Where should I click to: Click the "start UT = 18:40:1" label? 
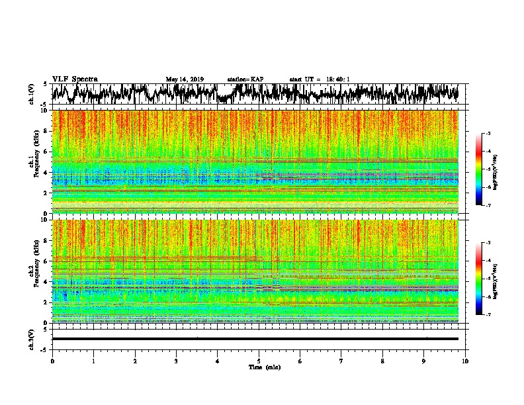coord(320,79)
